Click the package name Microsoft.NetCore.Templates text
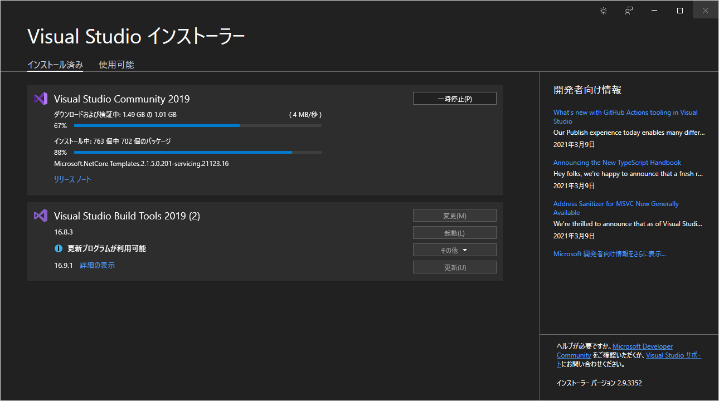The height and width of the screenshot is (401, 719). [142, 164]
